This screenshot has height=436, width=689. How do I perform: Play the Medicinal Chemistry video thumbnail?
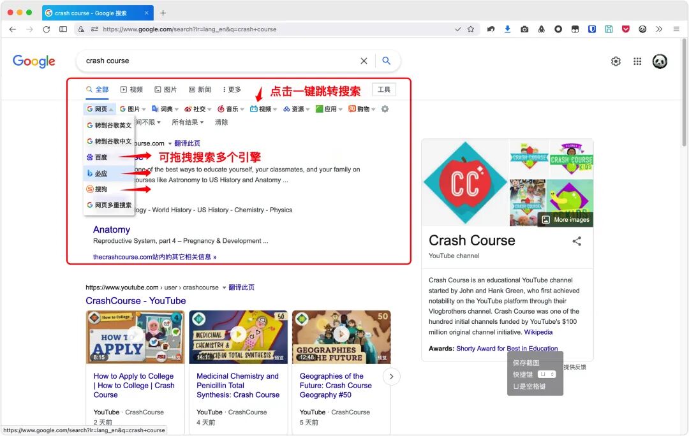click(x=238, y=337)
